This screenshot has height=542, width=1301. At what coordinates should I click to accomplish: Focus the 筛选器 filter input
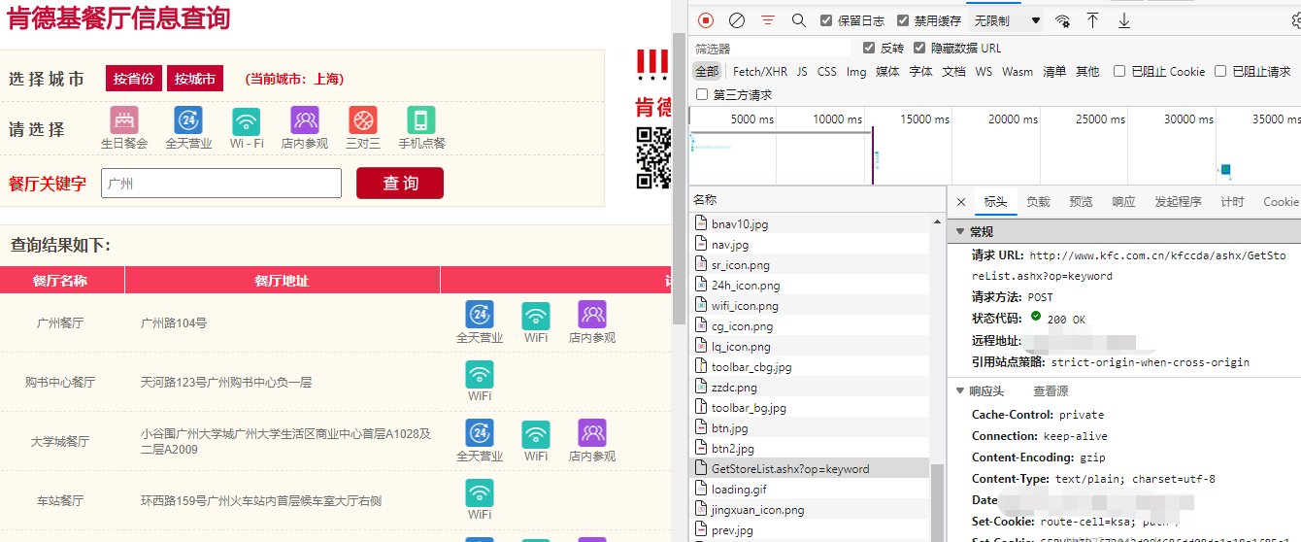pyautogui.click(x=772, y=48)
